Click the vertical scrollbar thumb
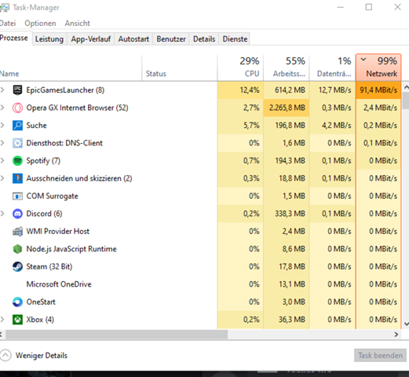The width and height of the screenshot is (409, 377). click(406, 101)
